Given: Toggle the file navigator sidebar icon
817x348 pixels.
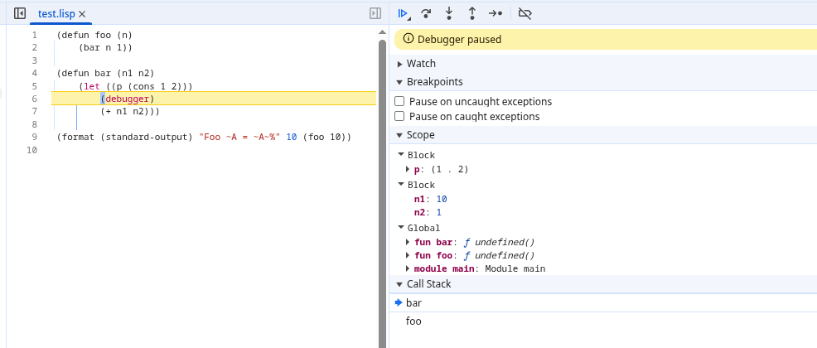Looking at the screenshot, I should coord(20,13).
